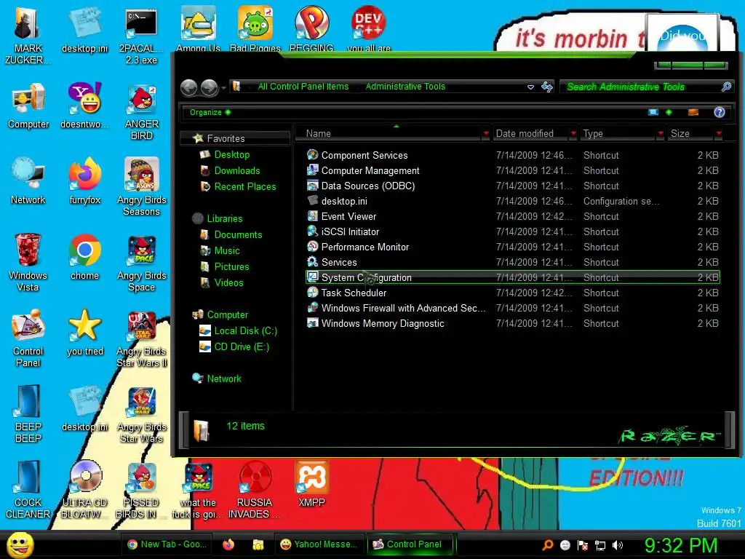
Task: Click the search magnifier icon
Action: click(x=726, y=87)
